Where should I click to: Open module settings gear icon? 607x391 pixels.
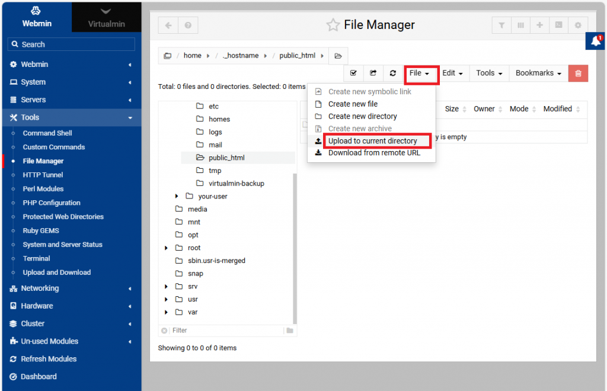coord(578,25)
